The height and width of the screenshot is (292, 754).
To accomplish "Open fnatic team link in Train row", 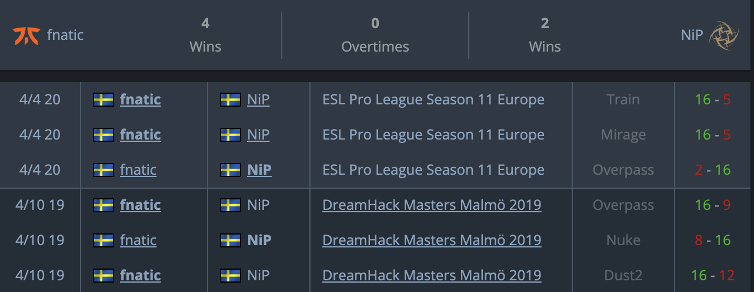I will click(x=140, y=100).
